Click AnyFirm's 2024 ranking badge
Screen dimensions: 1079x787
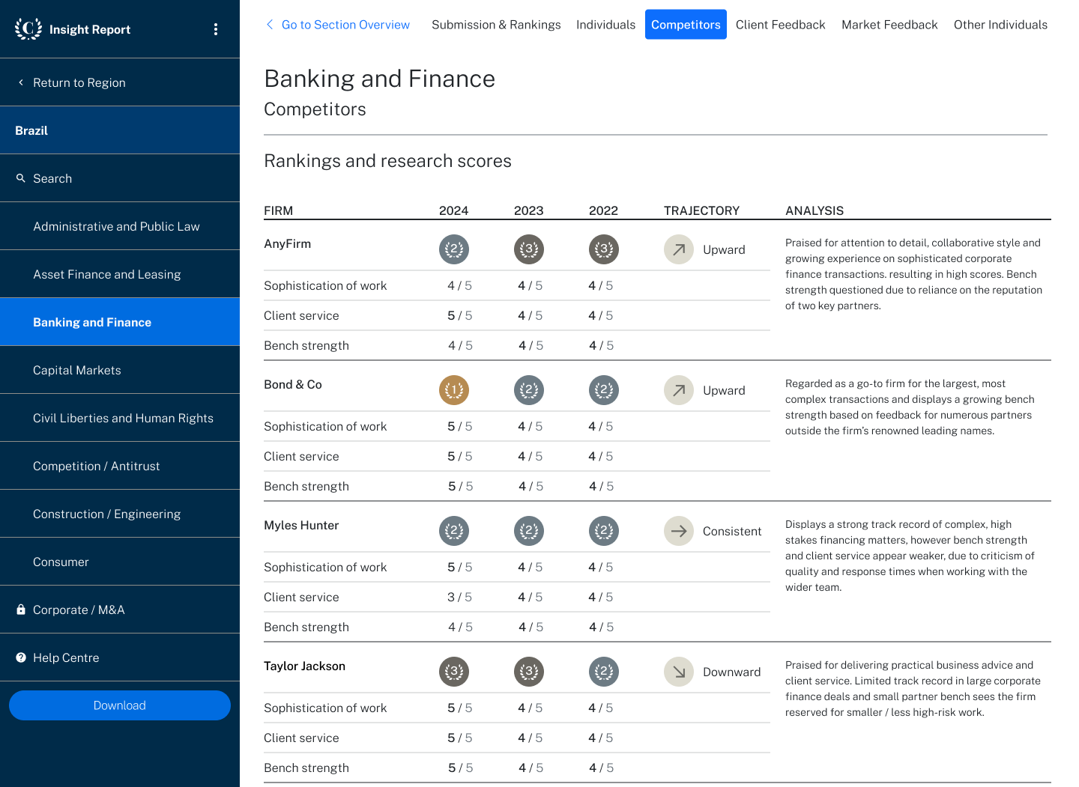[x=453, y=249]
